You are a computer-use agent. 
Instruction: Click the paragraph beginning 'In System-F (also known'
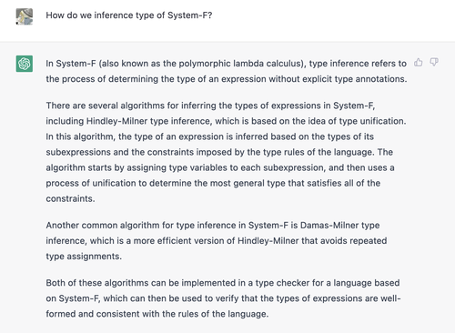click(227, 71)
